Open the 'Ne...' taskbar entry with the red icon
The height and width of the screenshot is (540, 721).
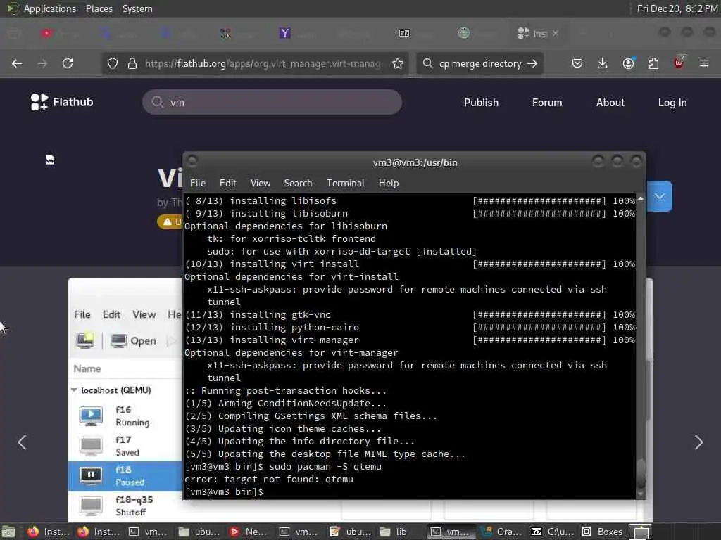[x=249, y=532]
